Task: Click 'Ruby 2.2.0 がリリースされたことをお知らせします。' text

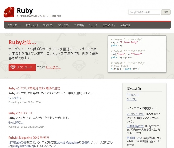Action: 39,118
